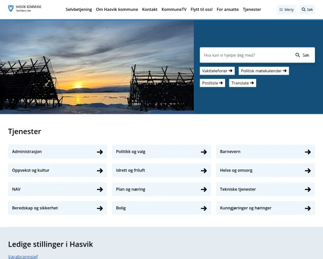323x259 pixels.
Task: Open the Postliste quick link
Action: pos(213,83)
